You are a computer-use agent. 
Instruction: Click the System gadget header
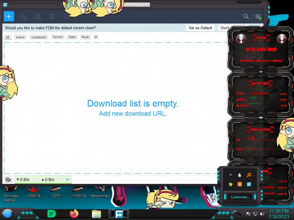(261, 83)
